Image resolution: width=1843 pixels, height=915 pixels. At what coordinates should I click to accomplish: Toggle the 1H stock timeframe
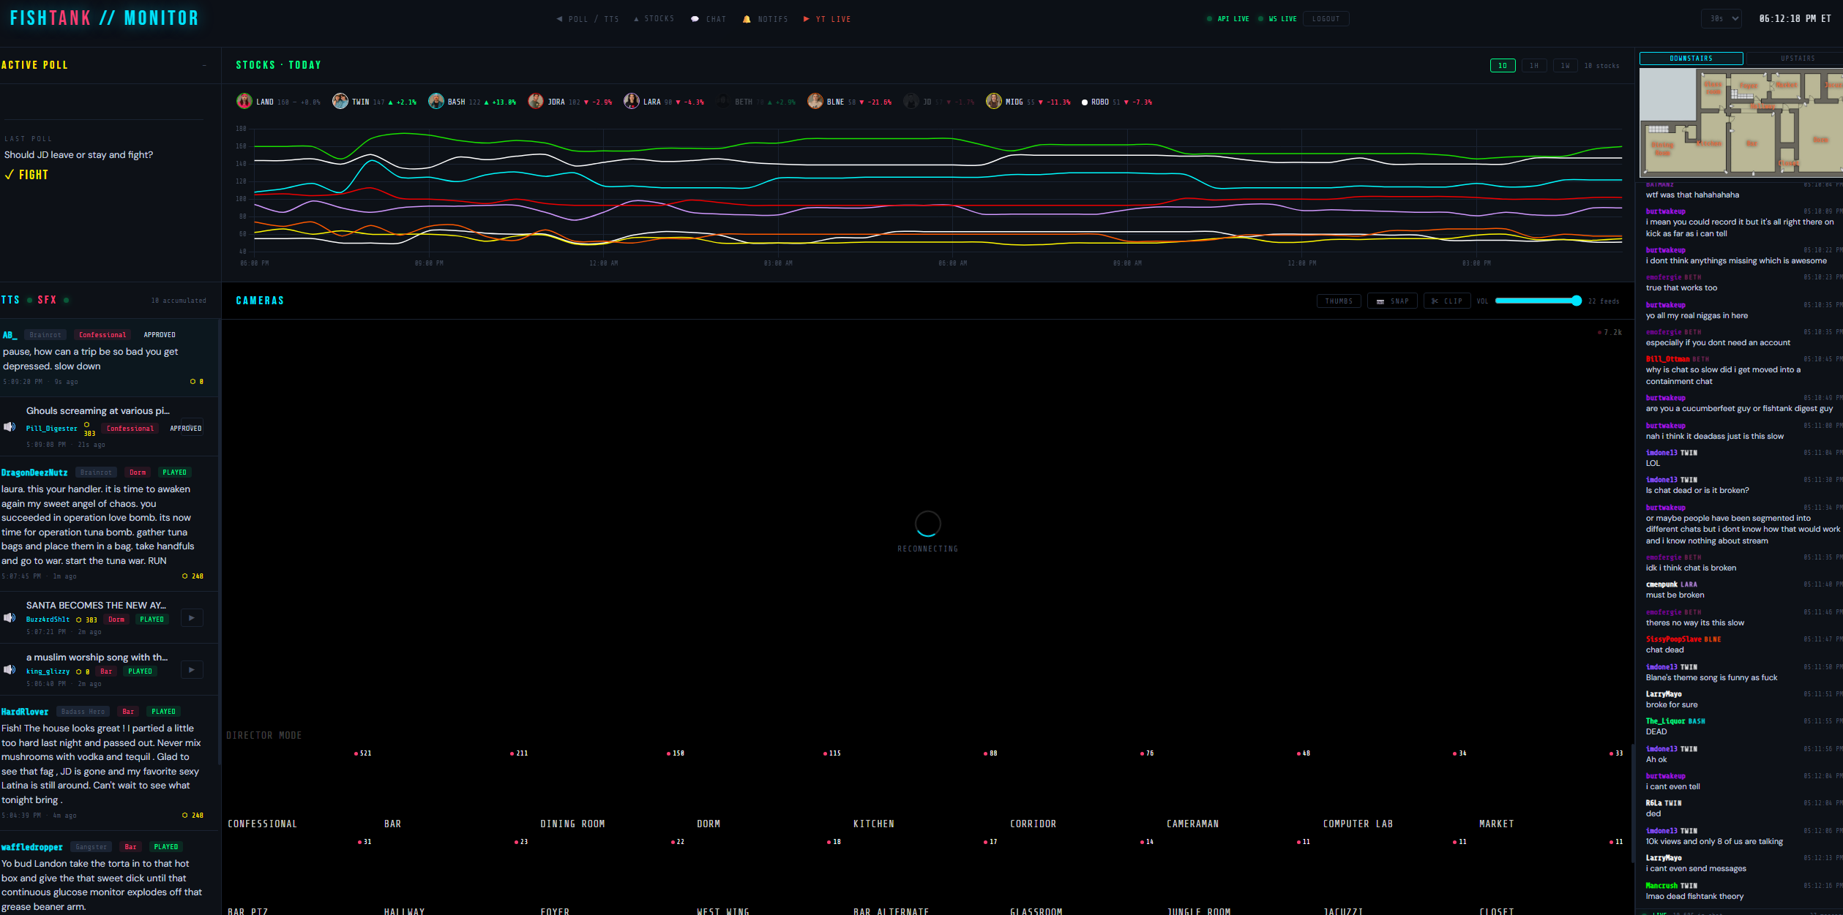(x=1533, y=66)
